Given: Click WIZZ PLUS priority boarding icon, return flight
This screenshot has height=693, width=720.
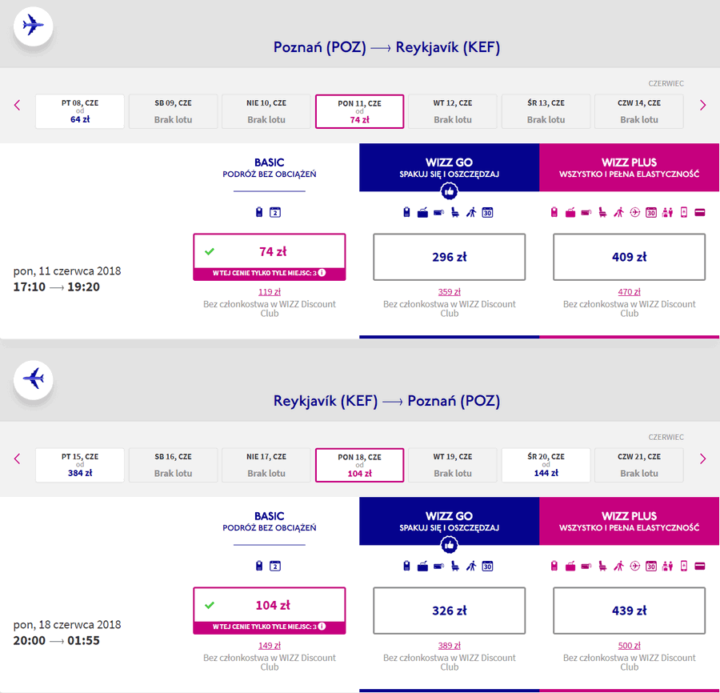Looking at the screenshot, I should tap(619, 566).
